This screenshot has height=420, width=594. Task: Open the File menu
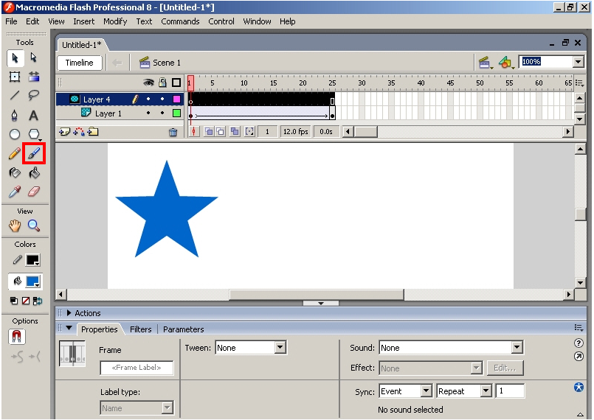(11, 21)
